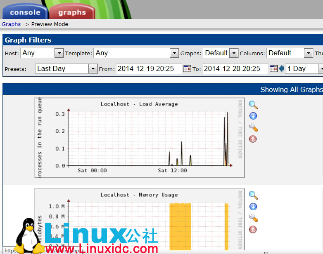Follow the Graphs breadcrumb link
Image resolution: width=323 pixels, height=254 pixels.
pyautogui.click(x=11, y=24)
